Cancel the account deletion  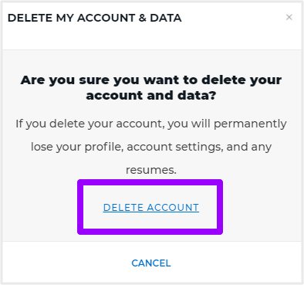click(x=151, y=263)
